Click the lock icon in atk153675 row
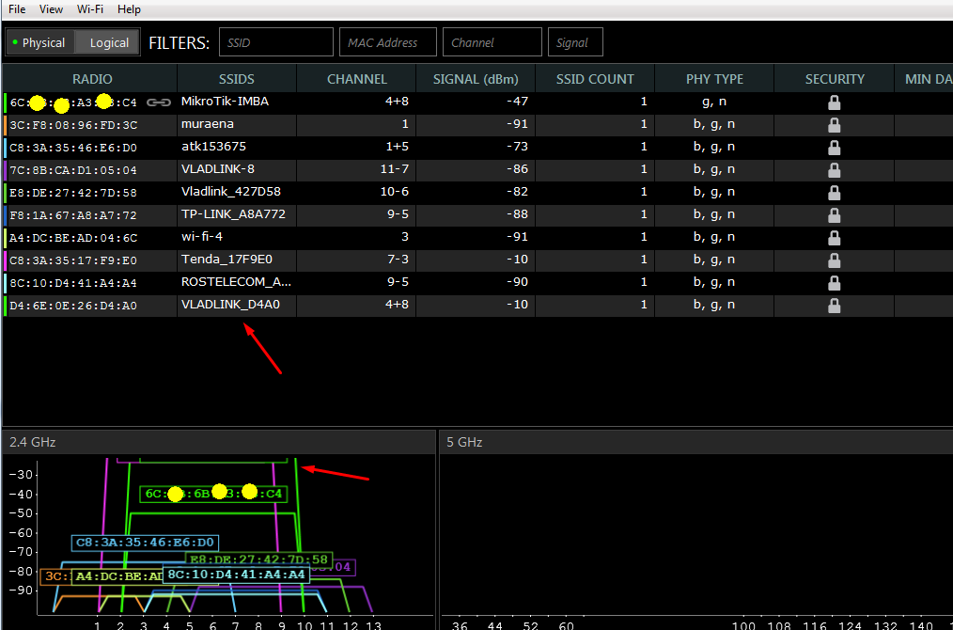The image size is (953, 630). [835, 148]
